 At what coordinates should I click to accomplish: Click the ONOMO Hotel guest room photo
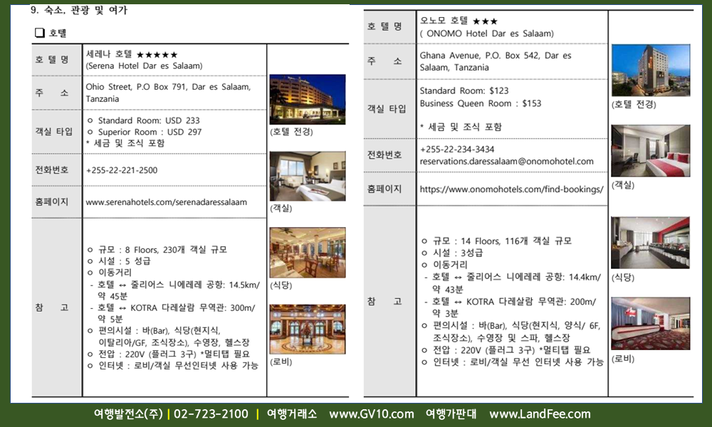pos(651,151)
